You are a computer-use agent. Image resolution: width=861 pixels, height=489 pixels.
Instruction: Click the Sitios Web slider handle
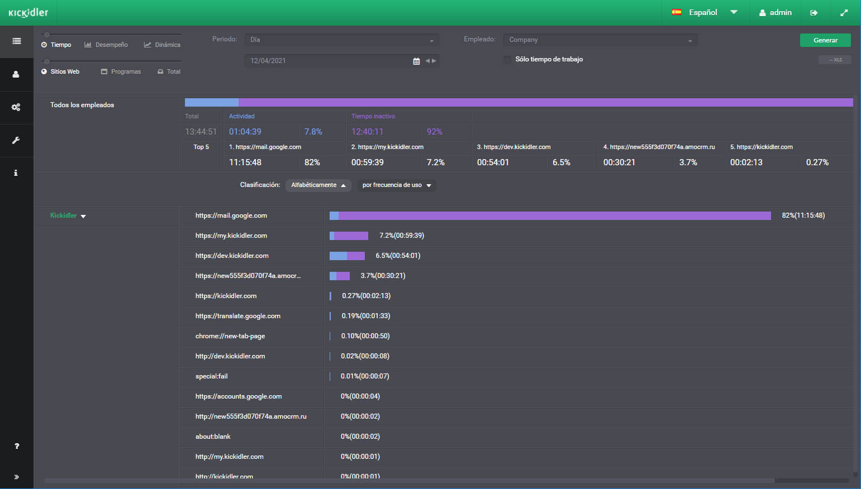(x=47, y=61)
